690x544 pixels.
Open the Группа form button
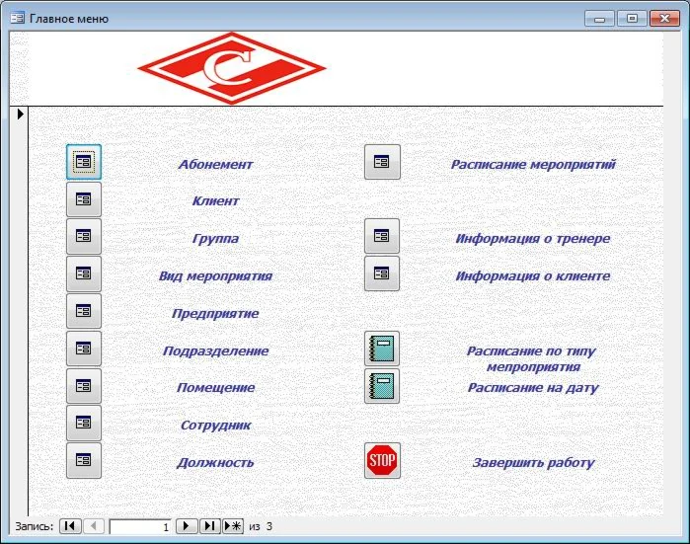[x=84, y=236]
